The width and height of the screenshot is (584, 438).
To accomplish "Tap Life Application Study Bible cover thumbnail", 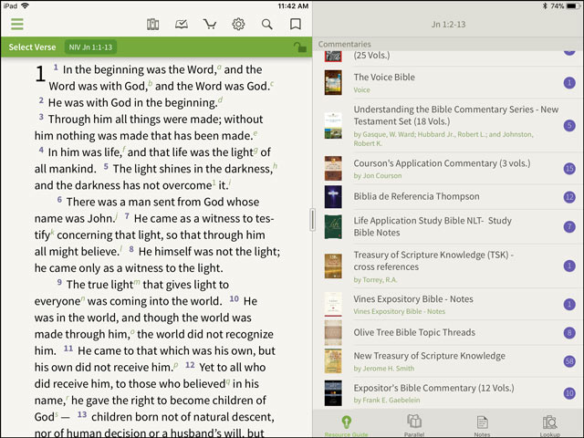I will point(333,226).
